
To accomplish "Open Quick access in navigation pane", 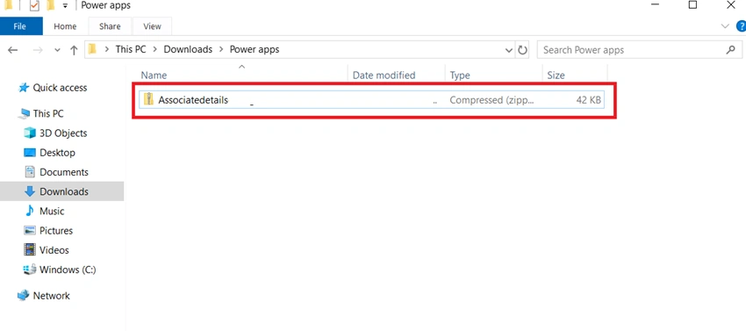I will tap(60, 88).
